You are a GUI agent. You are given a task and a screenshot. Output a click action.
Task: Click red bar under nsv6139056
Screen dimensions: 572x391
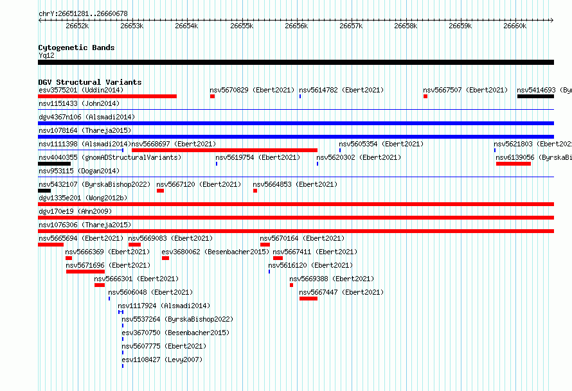[514, 164]
